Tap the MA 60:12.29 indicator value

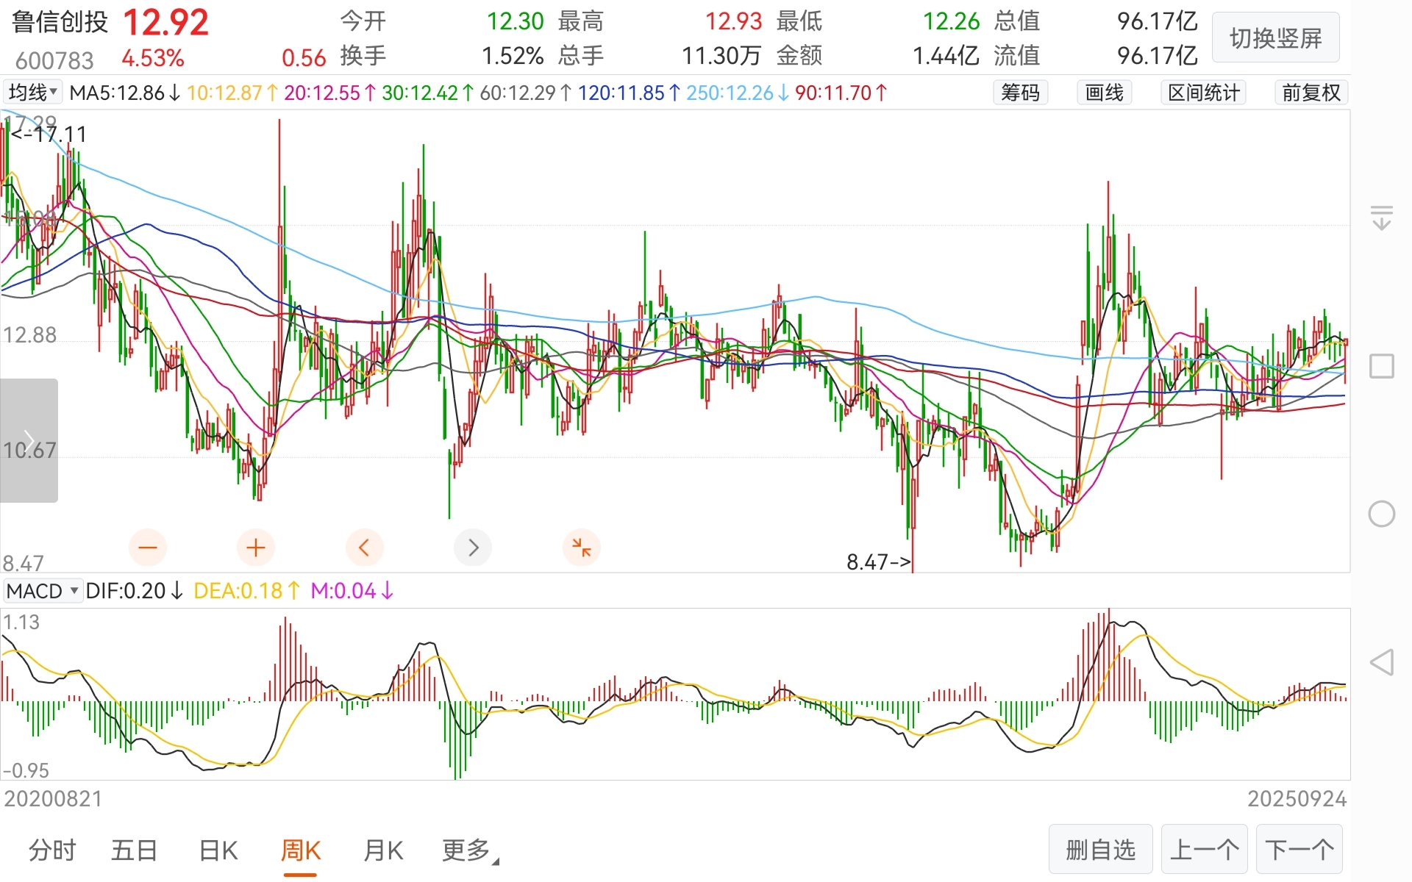point(526,93)
